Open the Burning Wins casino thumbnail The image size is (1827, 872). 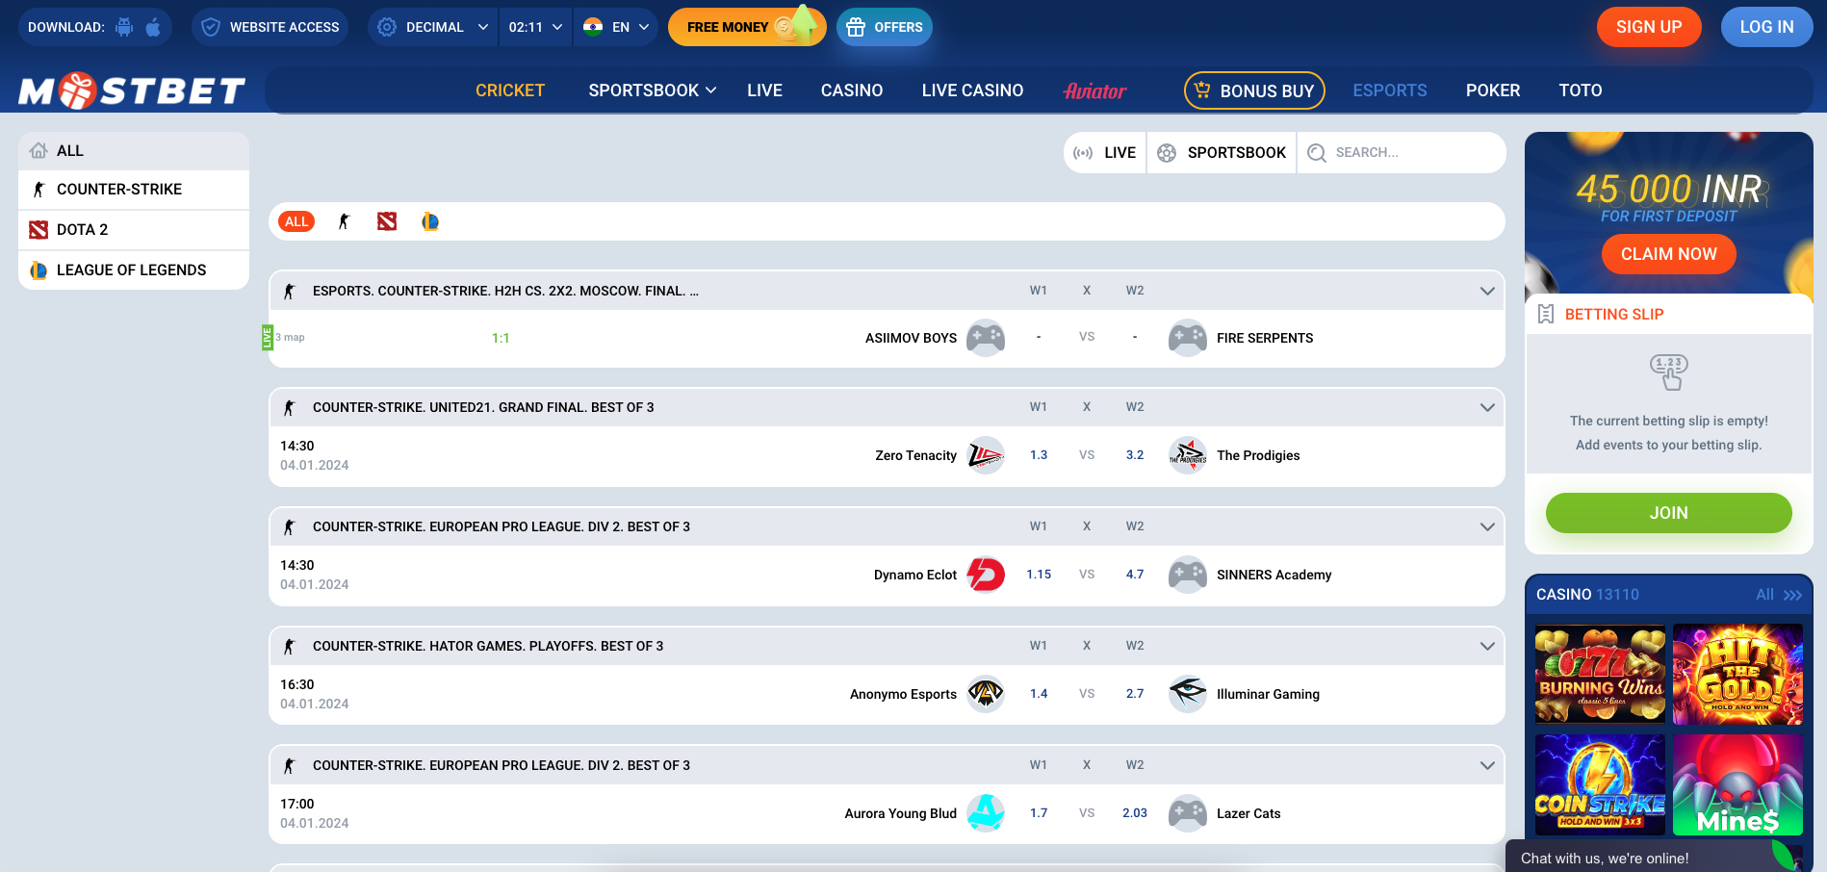(x=1600, y=675)
